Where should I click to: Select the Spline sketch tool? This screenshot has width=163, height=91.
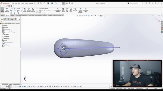pyautogui.click(x=18, y=9)
